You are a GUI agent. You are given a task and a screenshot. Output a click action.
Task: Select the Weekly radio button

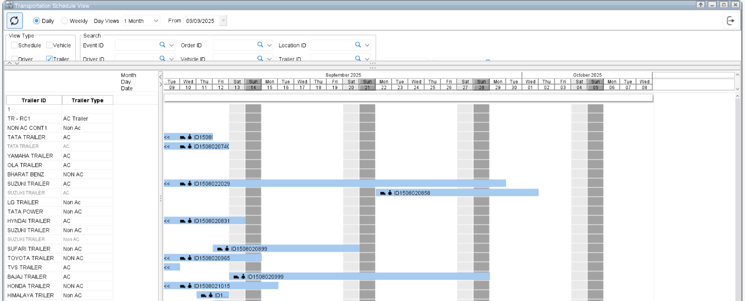click(x=64, y=21)
